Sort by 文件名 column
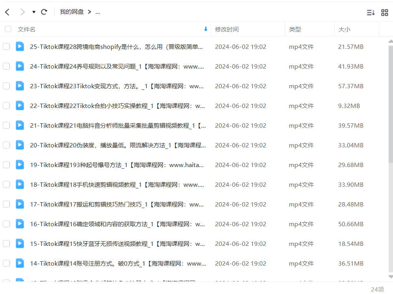The image size is (393, 294). pos(26,30)
